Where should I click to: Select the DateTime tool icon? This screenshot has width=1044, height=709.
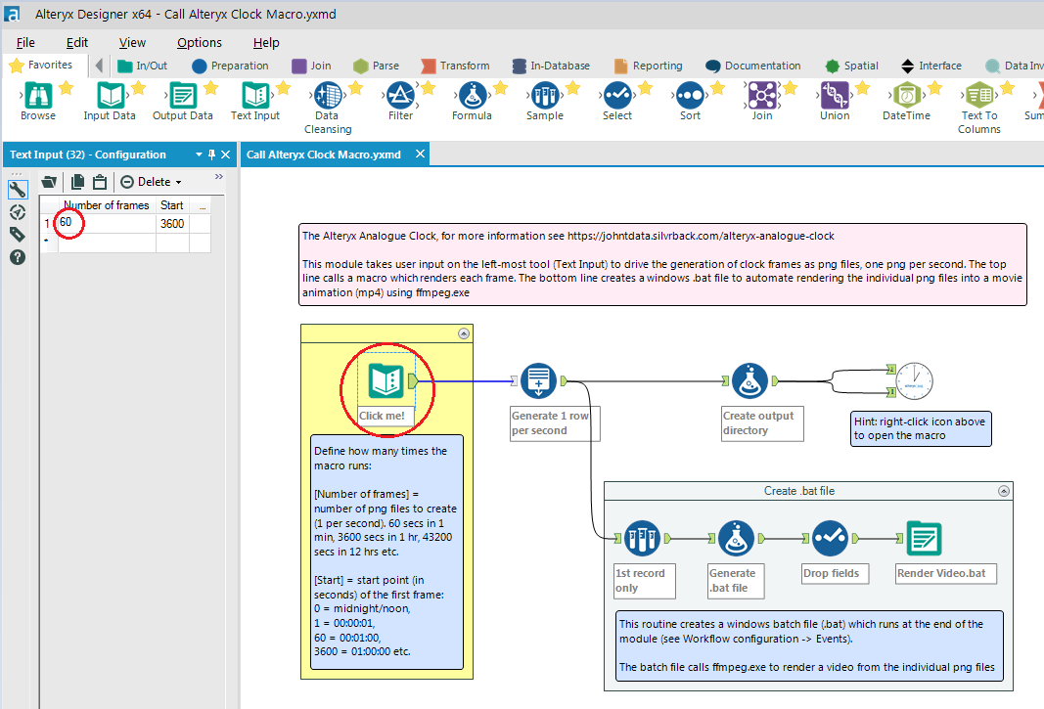point(907,95)
